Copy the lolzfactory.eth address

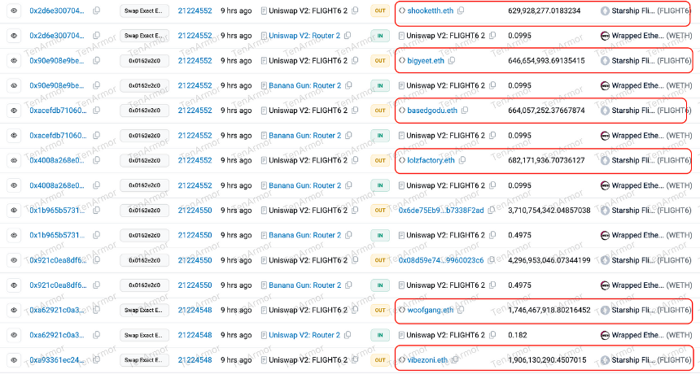pos(462,160)
